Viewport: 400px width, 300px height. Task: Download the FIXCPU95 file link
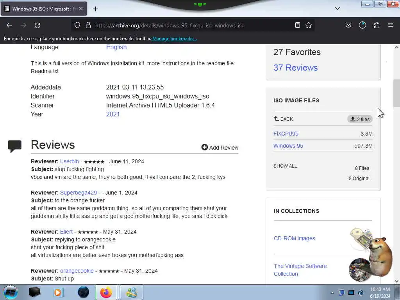coord(286,134)
